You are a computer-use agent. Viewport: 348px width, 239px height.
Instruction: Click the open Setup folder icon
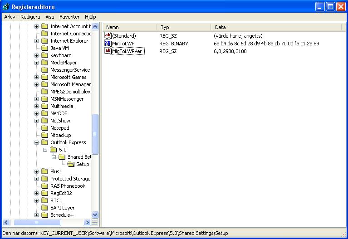pos(71,164)
